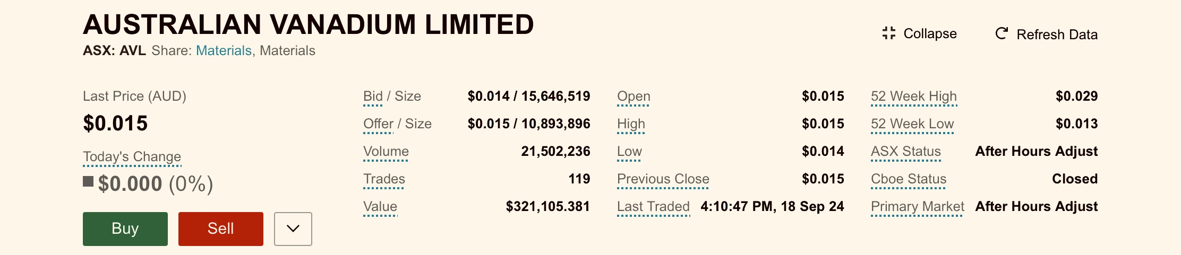The image size is (1181, 255).
Task: Click the Previous Close label
Action: [x=663, y=179]
